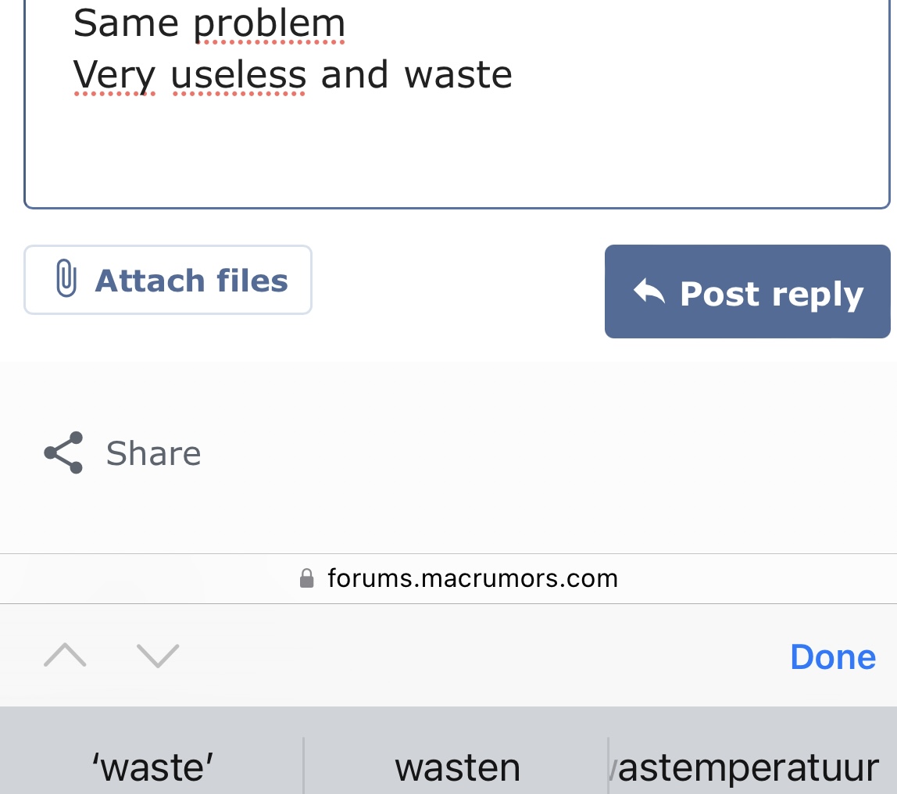Submit with the Post reply label
The width and height of the screenshot is (897, 794).
771,294
